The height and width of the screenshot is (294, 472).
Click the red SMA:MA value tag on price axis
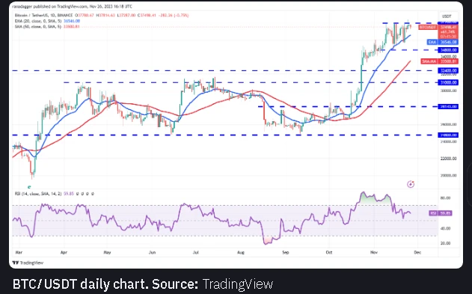(x=440, y=61)
